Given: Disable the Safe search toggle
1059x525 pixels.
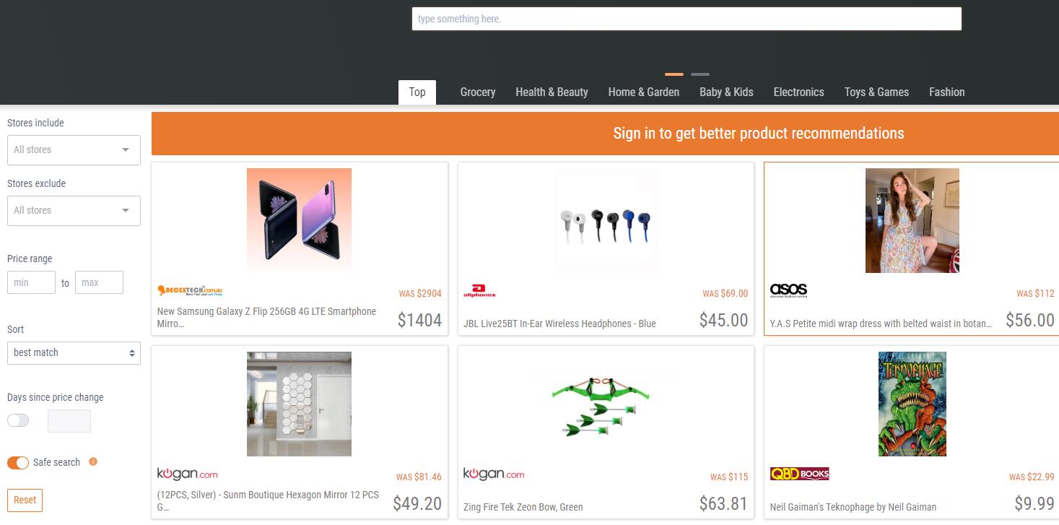Looking at the screenshot, I should (x=18, y=462).
